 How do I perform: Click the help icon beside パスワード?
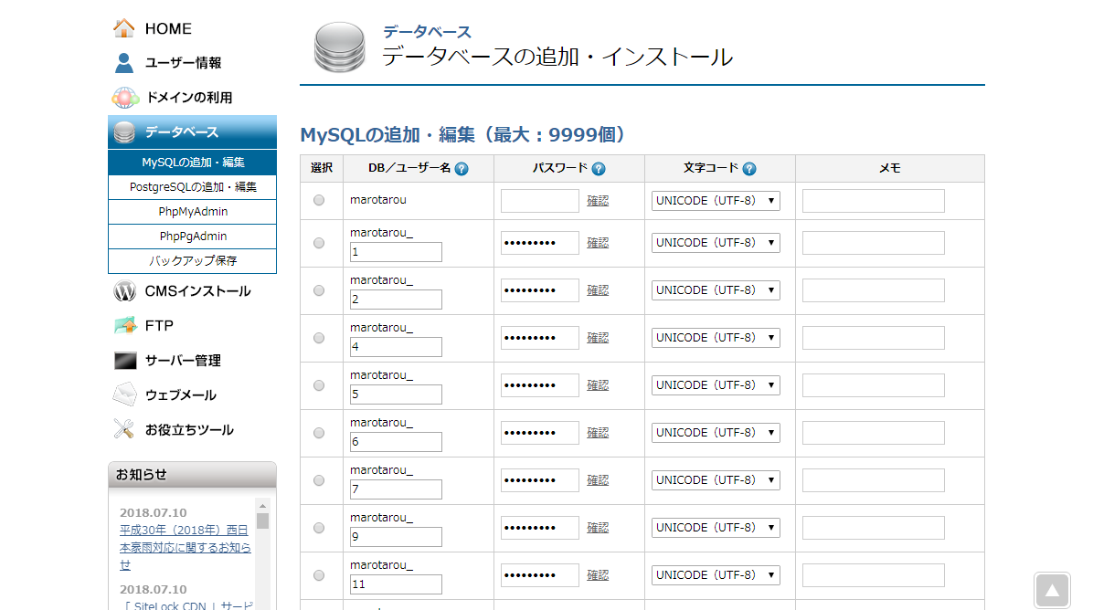click(x=599, y=169)
